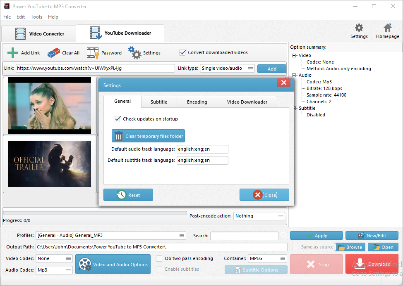The image size is (403, 286).
Task: Open the Edit menu
Action: tap(21, 17)
